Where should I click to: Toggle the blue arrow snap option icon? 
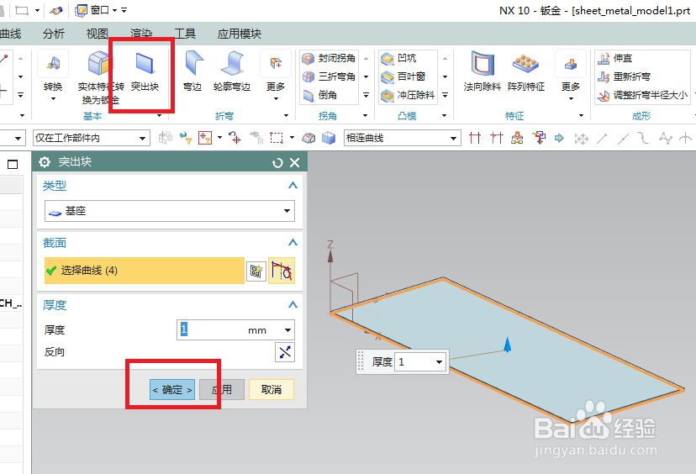click(559, 138)
